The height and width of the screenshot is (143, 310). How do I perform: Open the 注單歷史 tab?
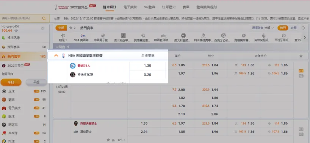[169, 7]
